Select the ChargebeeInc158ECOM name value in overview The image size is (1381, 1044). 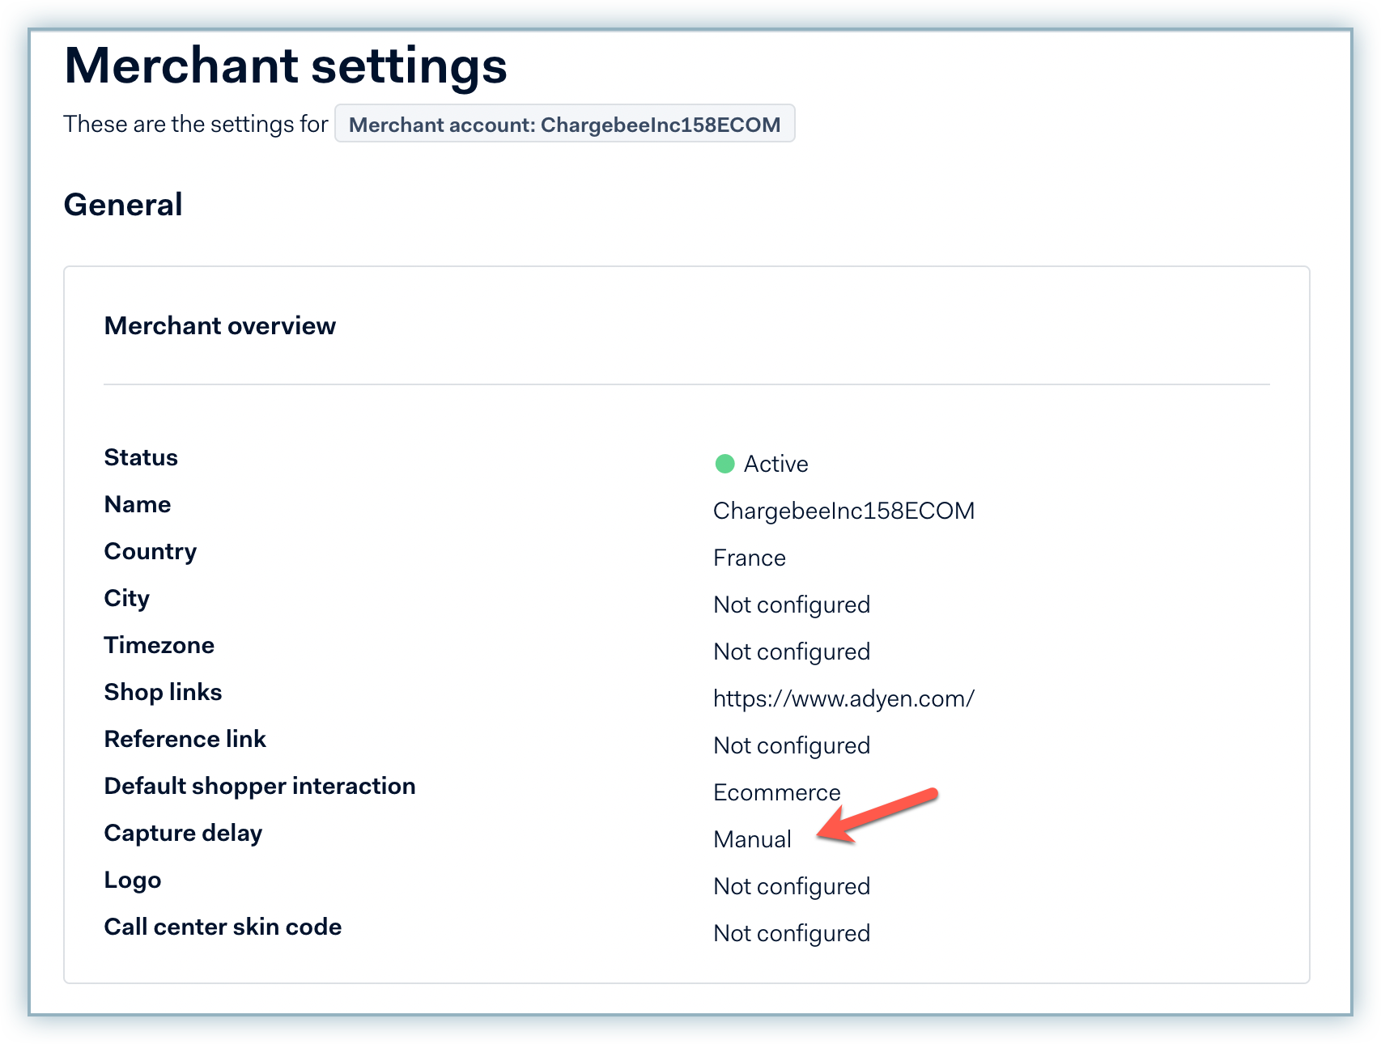[843, 511]
